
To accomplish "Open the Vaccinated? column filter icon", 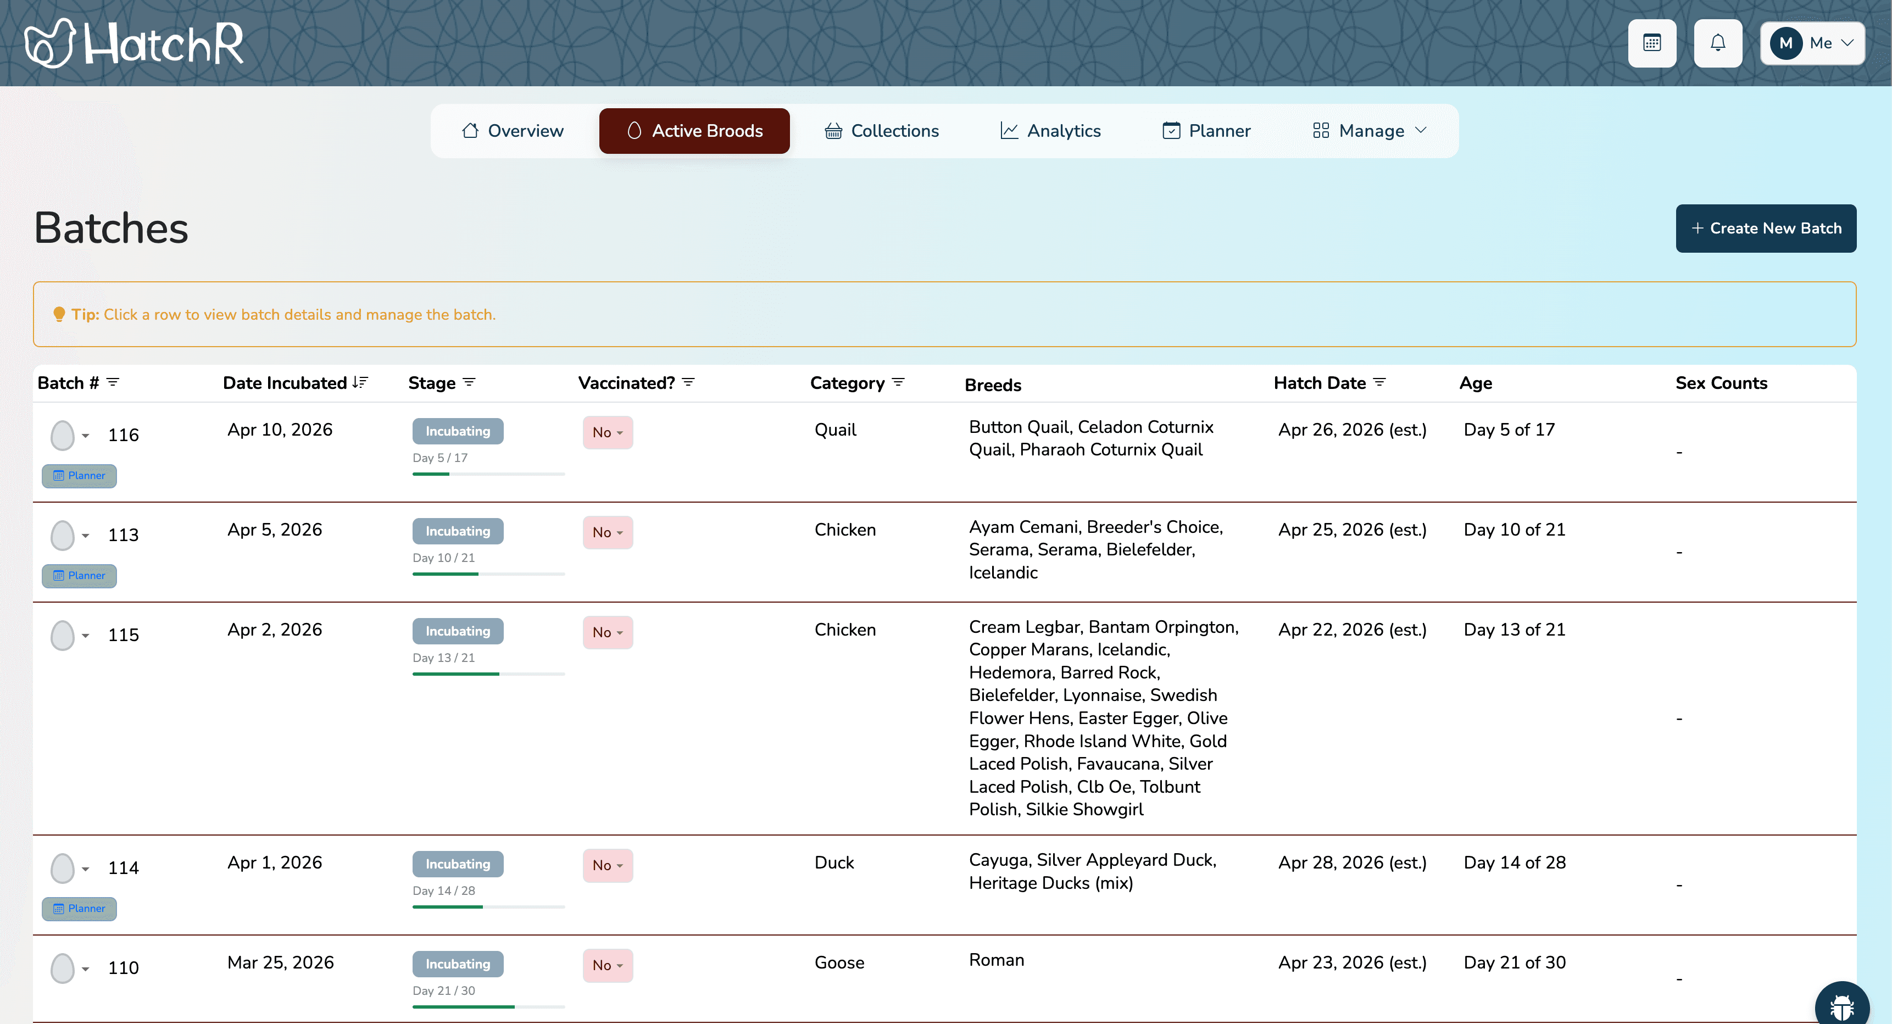I will click(x=688, y=382).
